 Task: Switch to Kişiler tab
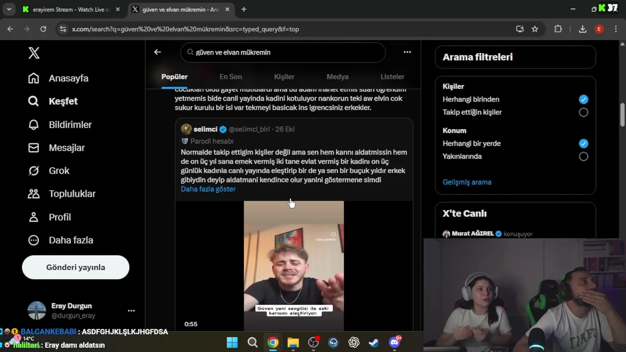point(284,77)
